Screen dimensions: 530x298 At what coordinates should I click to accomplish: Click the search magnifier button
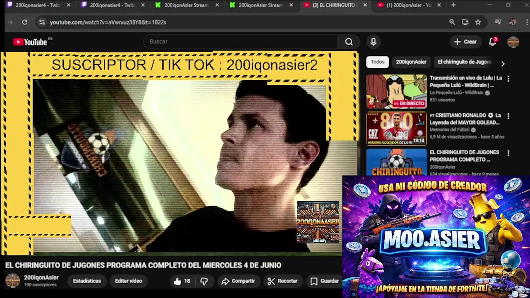tap(349, 42)
